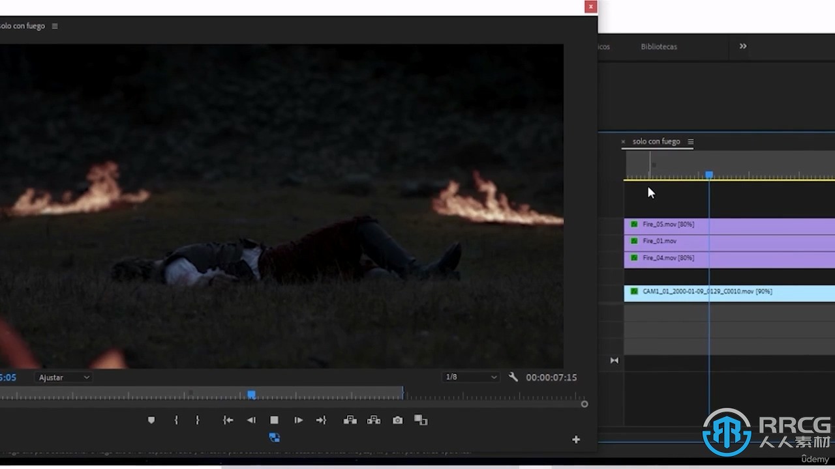Step forward one frame

pyautogui.click(x=298, y=420)
